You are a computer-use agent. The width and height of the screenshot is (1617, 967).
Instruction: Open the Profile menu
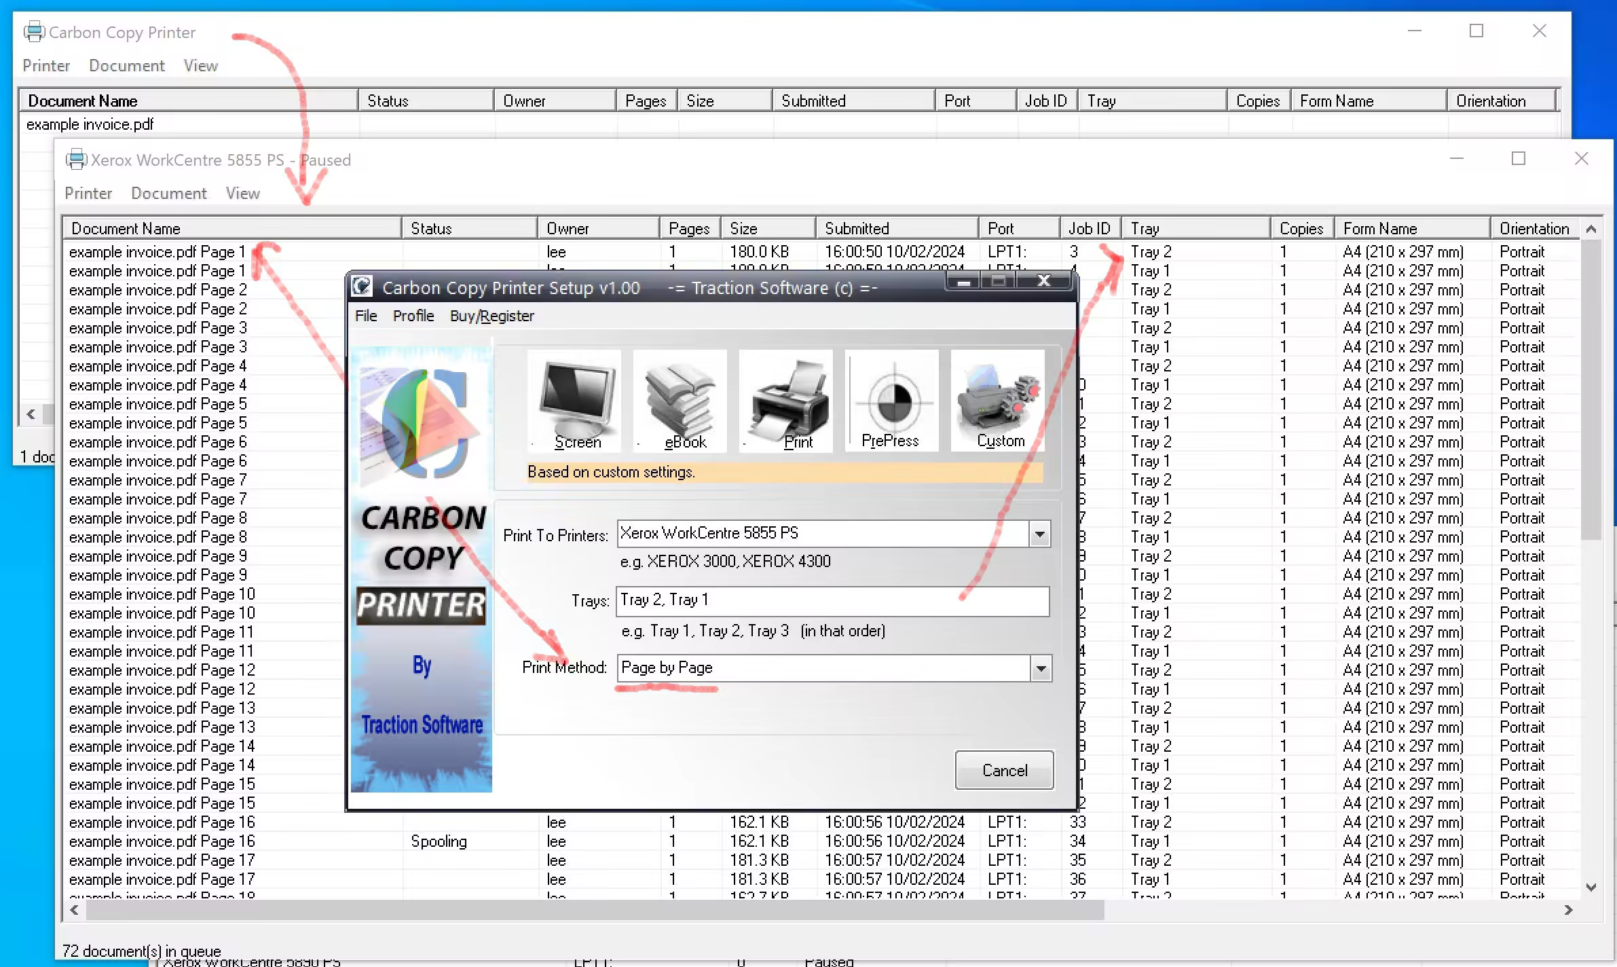[x=413, y=316]
